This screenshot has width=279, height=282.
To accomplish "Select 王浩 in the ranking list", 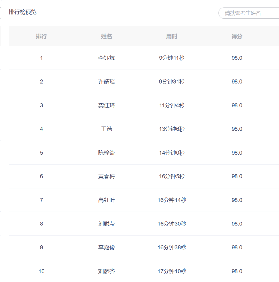I will click(x=107, y=129).
